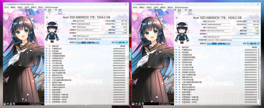The height and width of the screenshot is (108, 264).
Task: Click status dot of row 03 in right window
Action: pyautogui.click(x=176, y=55)
